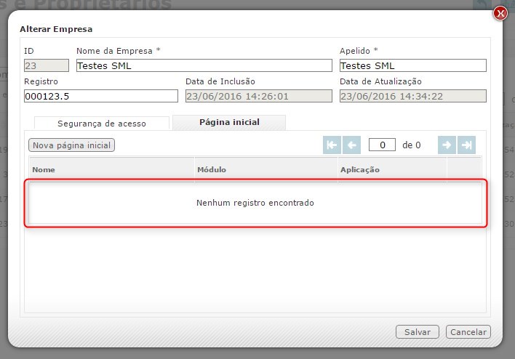Image resolution: width=515 pixels, height=359 pixels.
Task: Click the Nova página inicial button
Action: [x=71, y=145]
